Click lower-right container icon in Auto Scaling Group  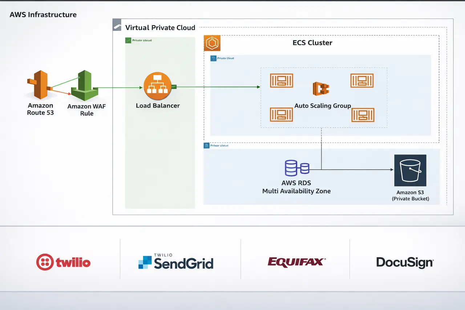click(363, 115)
